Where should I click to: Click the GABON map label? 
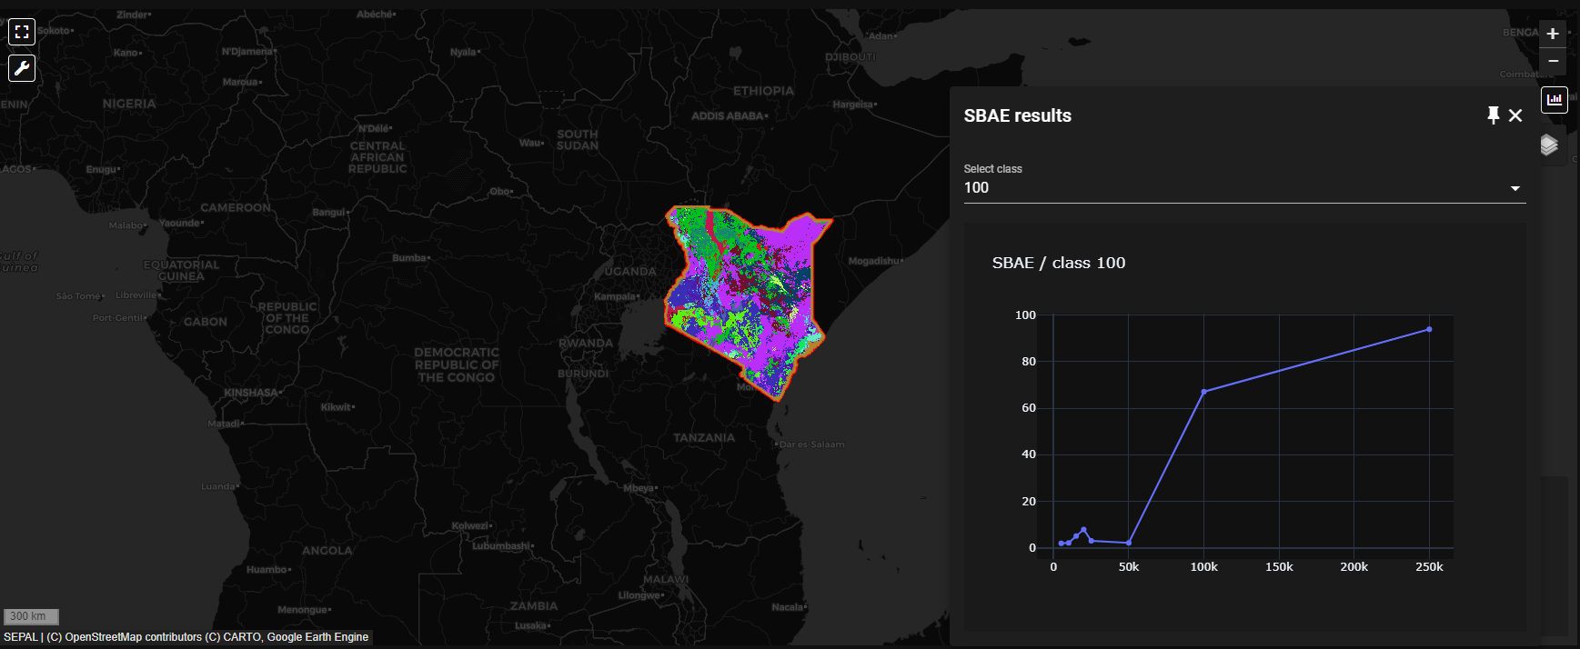(206, 321)
